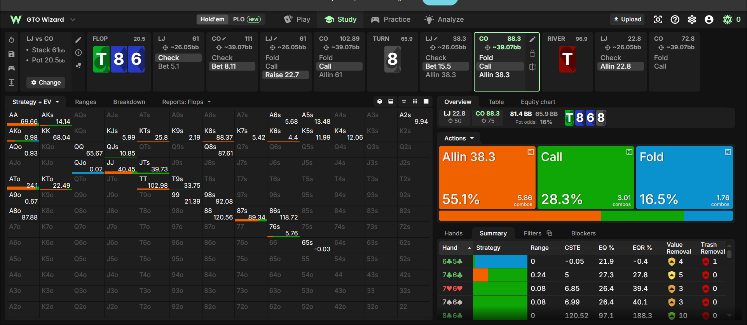Click the green Call action block

point(586,178)
